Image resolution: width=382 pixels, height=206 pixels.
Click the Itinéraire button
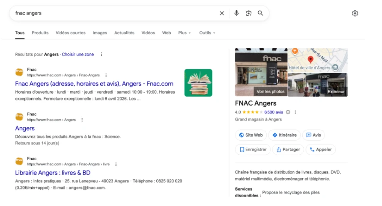click(x=284, y=135)
